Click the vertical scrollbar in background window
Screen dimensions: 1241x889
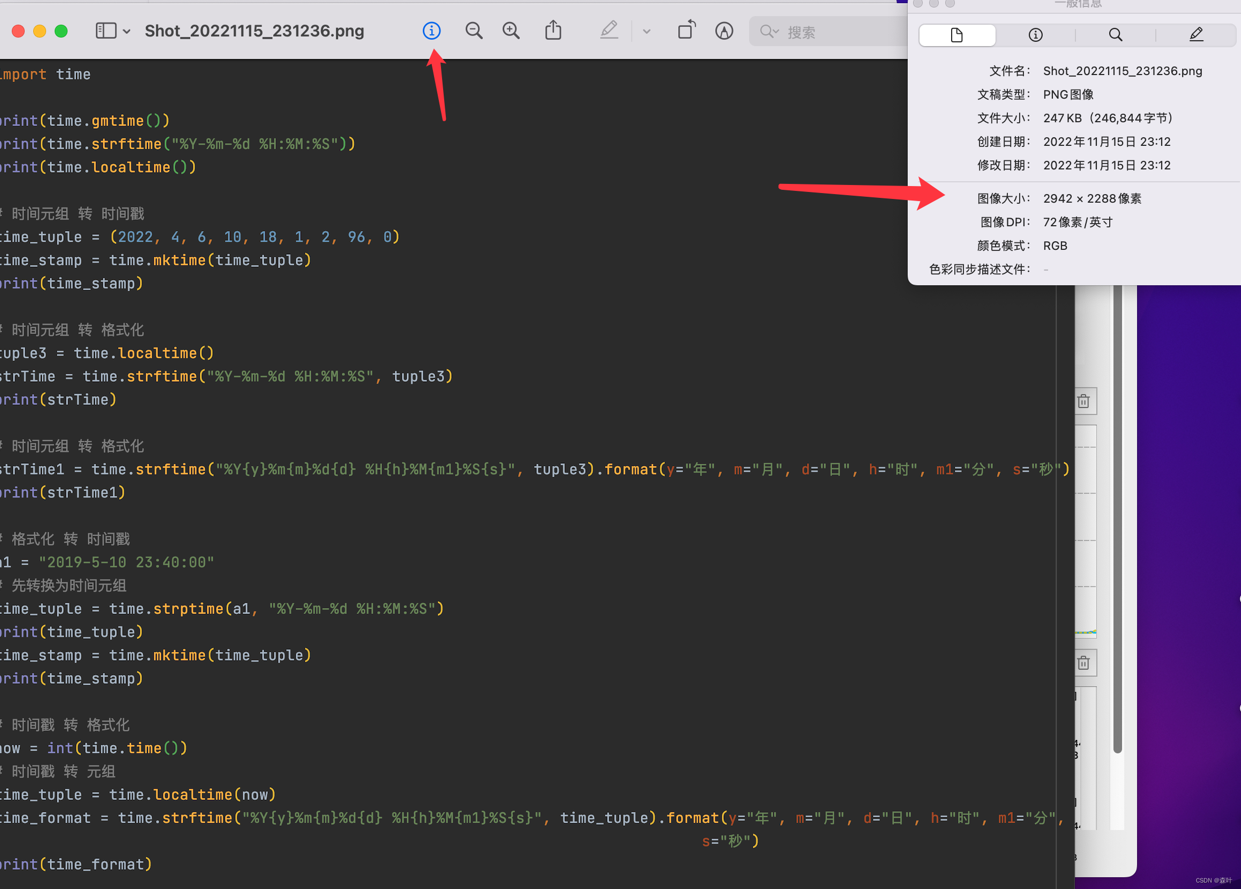[x=1117, y=520]
